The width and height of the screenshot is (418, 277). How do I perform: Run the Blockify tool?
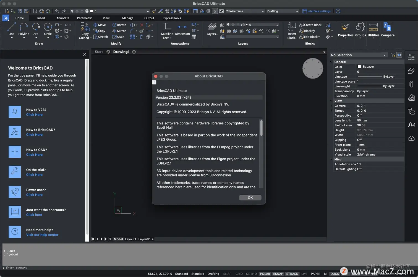(x=307, y=31)
